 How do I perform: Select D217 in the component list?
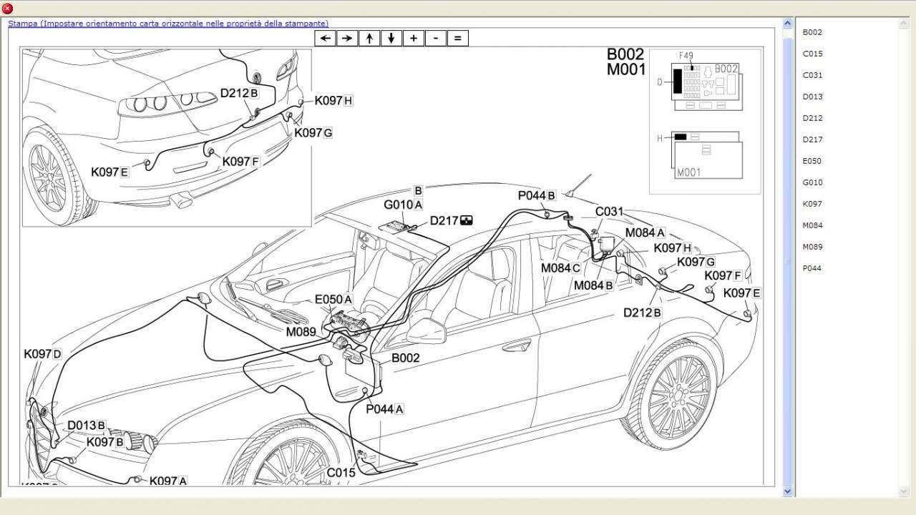pos(812,139)
